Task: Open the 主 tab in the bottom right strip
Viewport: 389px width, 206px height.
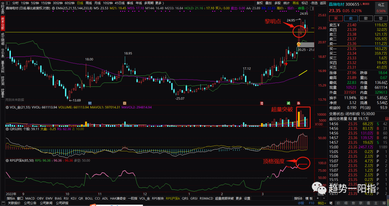Action: 376,203
